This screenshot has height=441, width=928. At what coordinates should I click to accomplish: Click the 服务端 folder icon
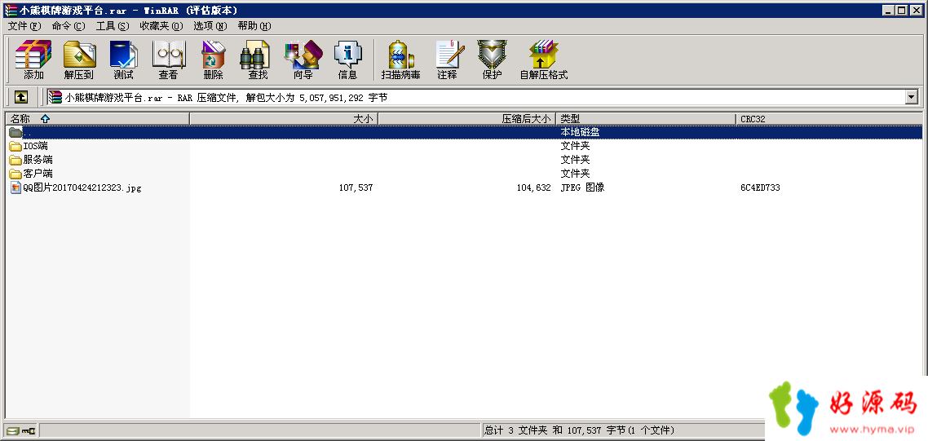(15, 160)
